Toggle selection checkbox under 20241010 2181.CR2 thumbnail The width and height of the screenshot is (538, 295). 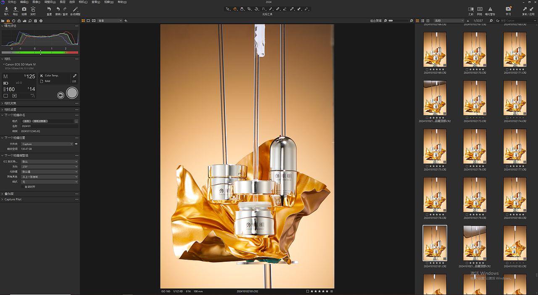426,263
